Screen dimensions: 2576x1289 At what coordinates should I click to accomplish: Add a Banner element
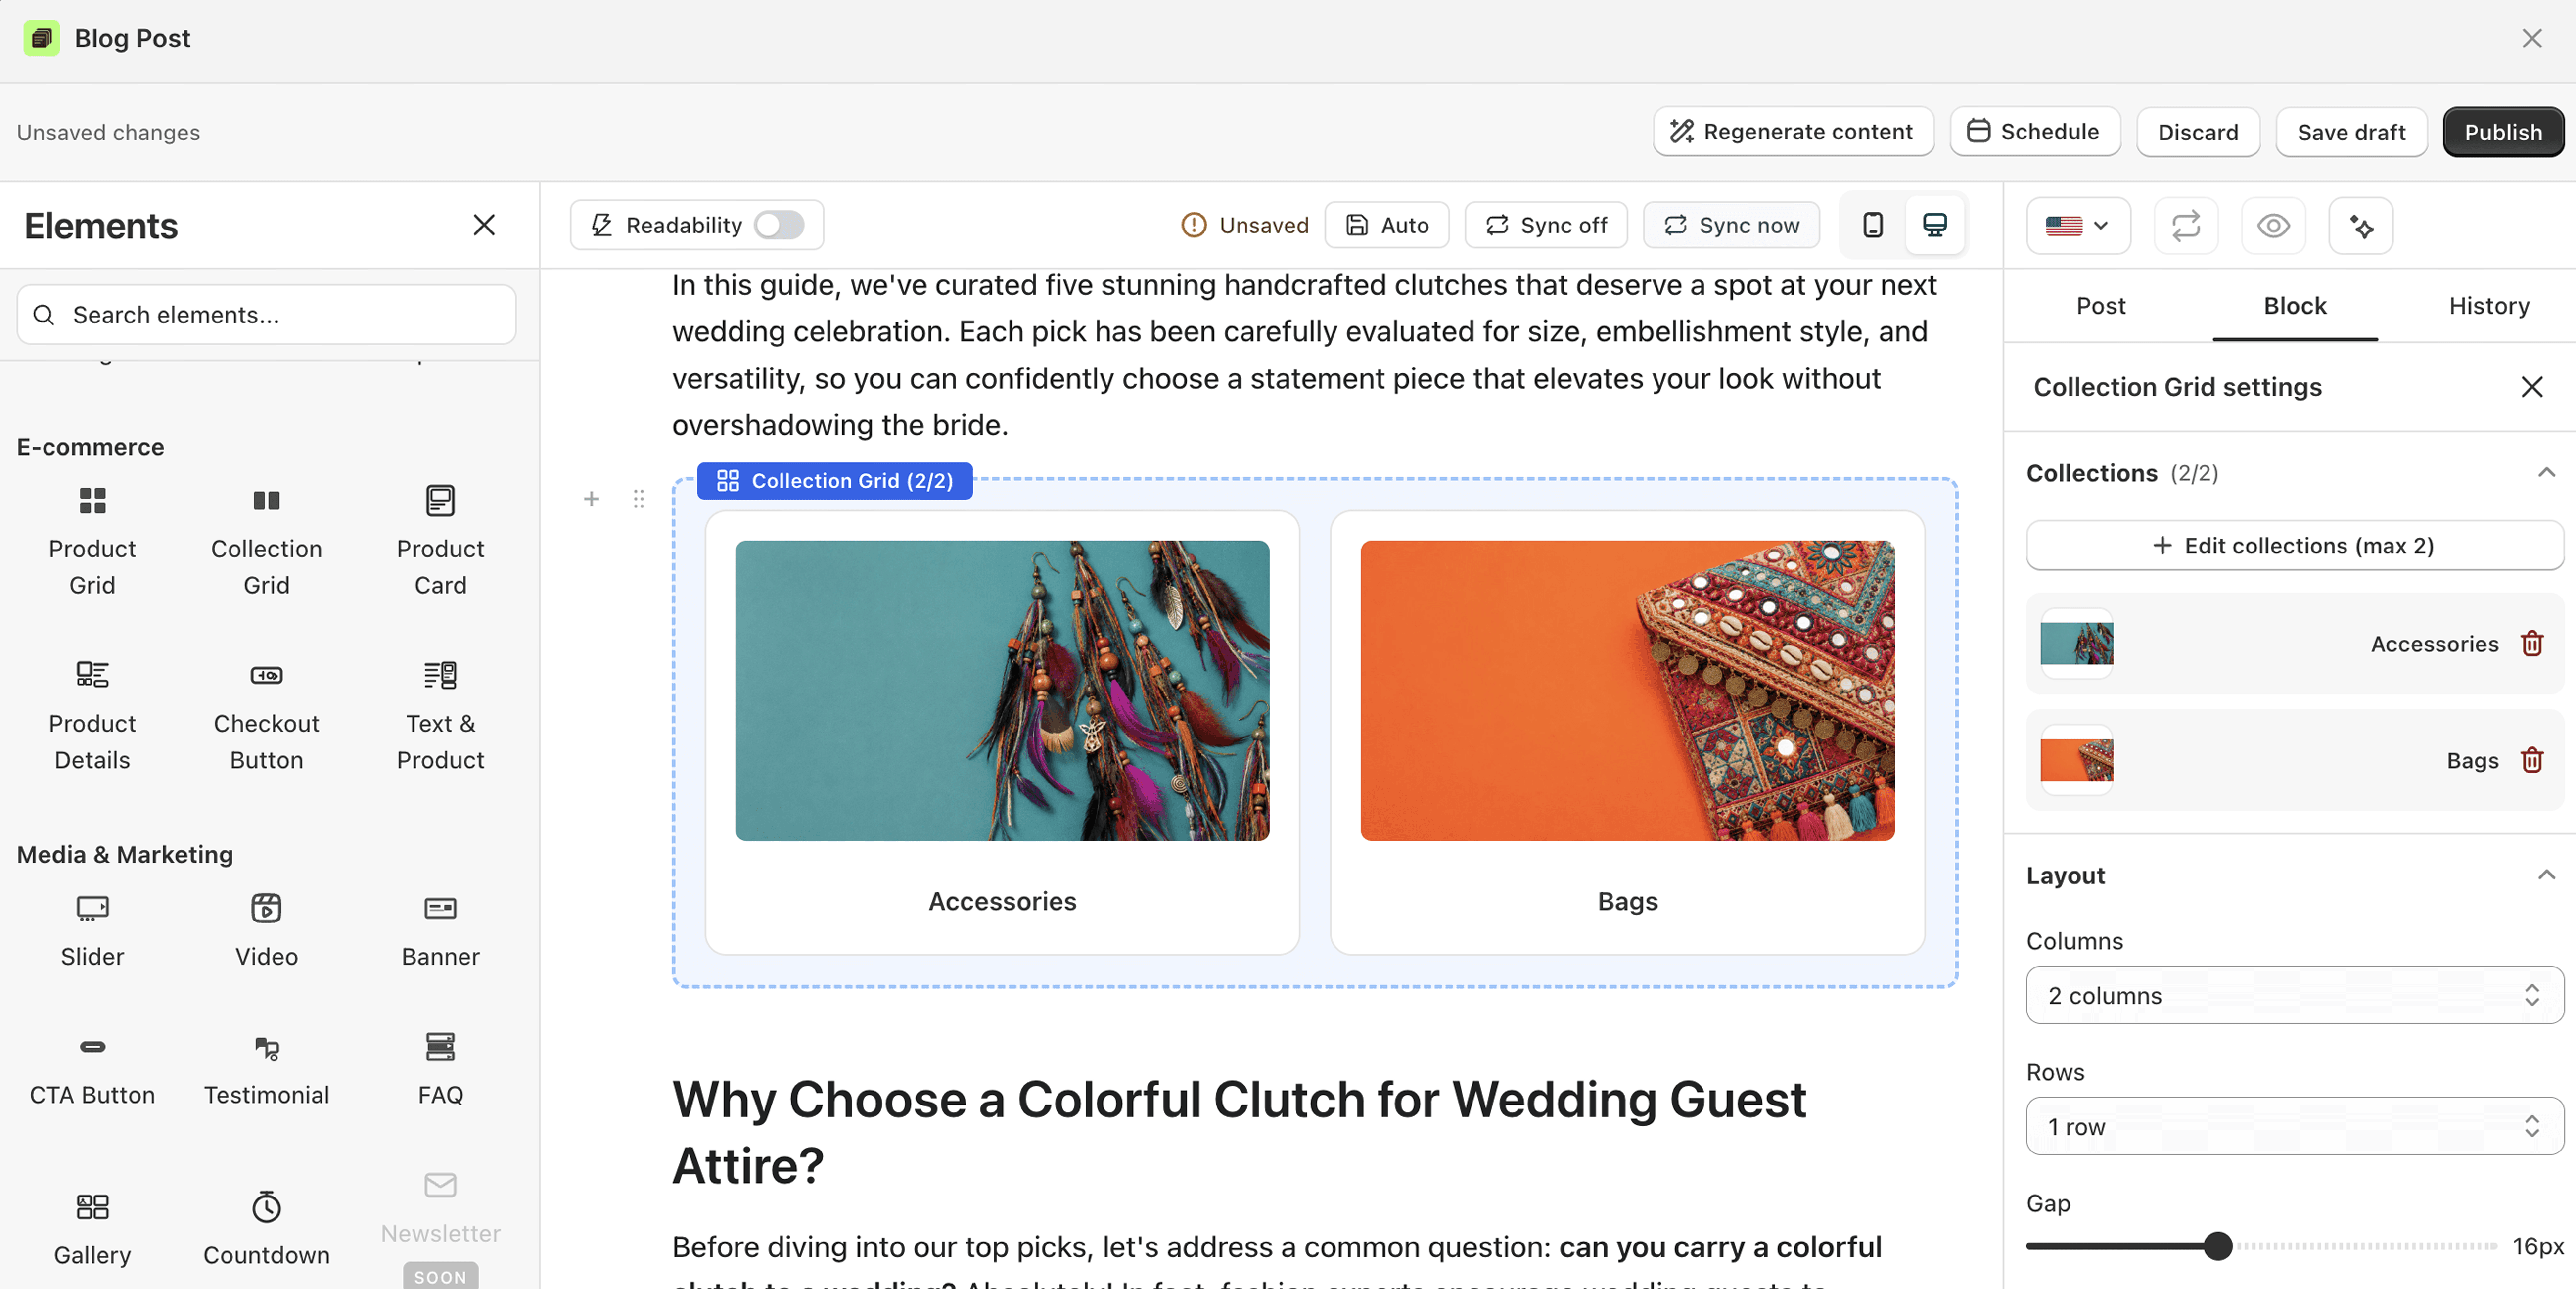(440, 930)
